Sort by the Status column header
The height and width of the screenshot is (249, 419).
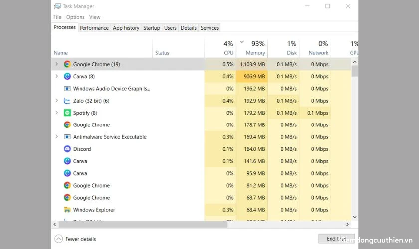click(179, 48)
